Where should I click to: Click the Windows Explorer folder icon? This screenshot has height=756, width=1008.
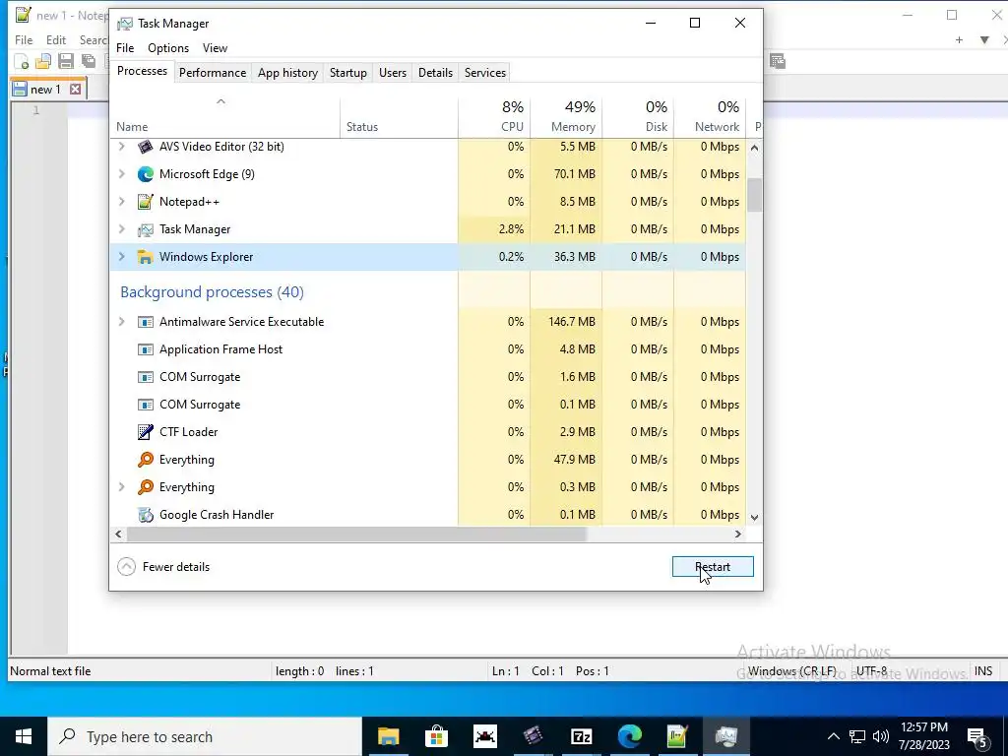pyautogui.click(x=146, y=257)
